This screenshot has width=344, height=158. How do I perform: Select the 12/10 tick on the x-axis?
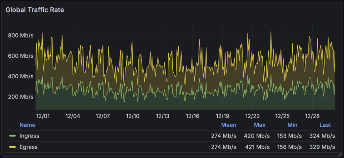[132, 116]
